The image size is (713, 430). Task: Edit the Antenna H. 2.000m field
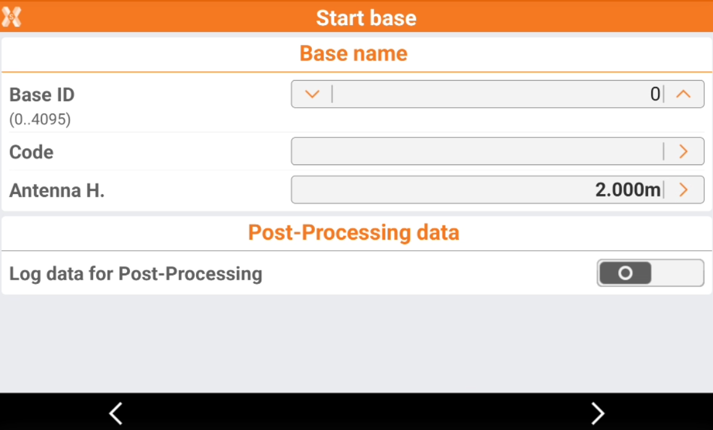click(477, 190)
